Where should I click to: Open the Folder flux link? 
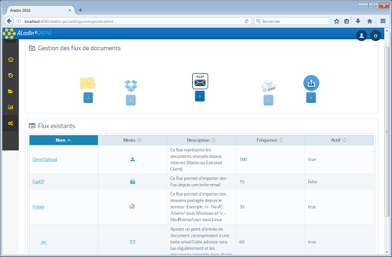[39, 207]
